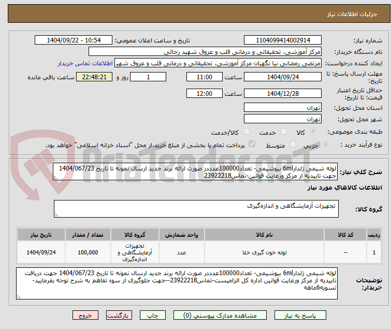Click the 'شرح کلی نیاز' description text area

[x=195, y=172]
